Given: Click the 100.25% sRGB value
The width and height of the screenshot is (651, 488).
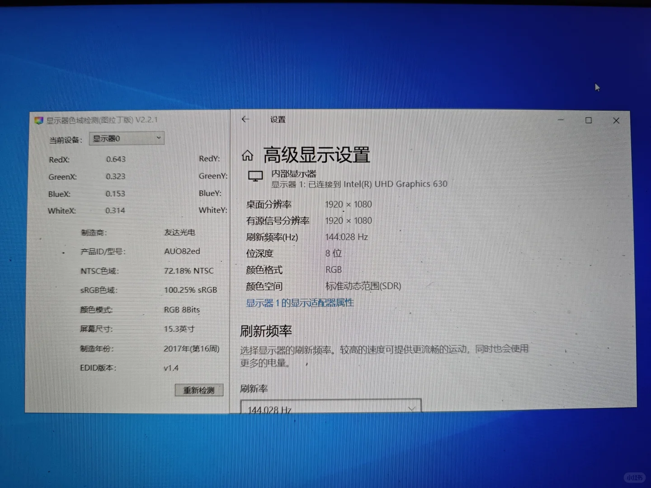Looking at the screenshot, I should coord(190,290).
